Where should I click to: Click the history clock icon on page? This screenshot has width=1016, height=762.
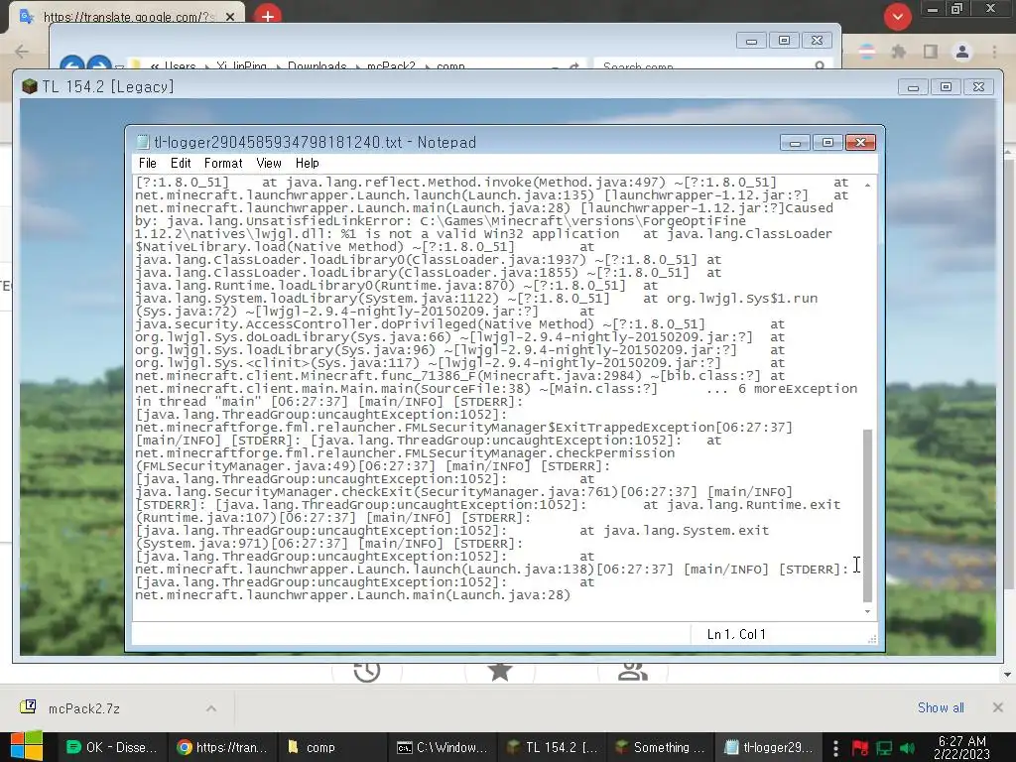click(367, 671)
